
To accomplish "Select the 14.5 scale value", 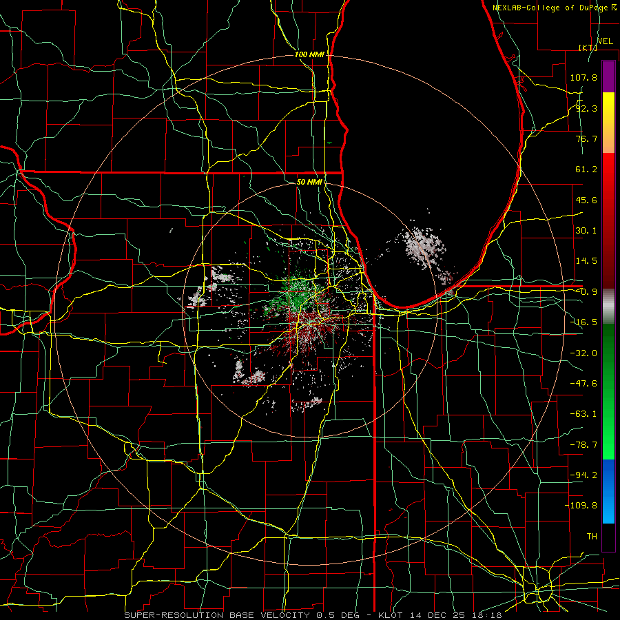I will (x=586, y=261).
